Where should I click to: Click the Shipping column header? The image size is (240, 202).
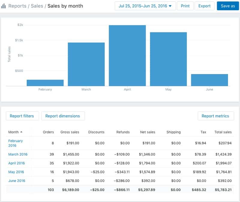(173, 132)
